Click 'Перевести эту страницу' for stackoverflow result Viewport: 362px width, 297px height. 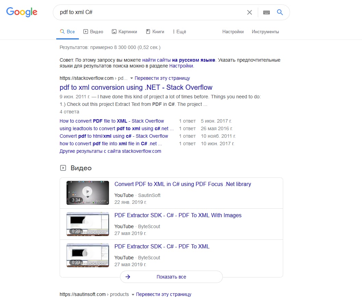pos(162,78)
